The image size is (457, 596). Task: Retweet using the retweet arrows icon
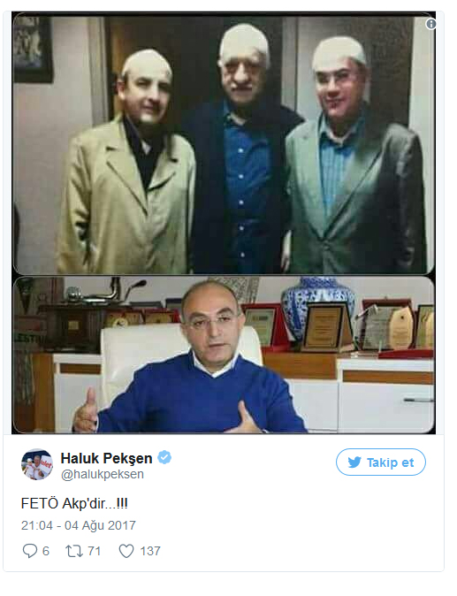click(x=74, y=551)
